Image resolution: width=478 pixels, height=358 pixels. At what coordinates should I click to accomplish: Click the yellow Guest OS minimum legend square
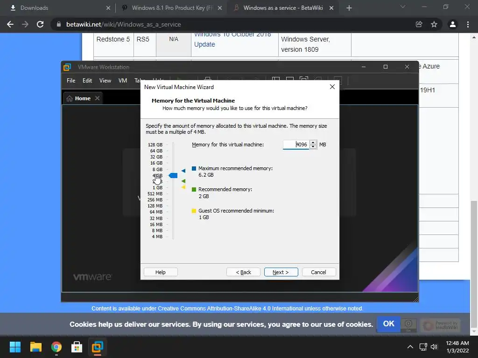tap(194, 211)
